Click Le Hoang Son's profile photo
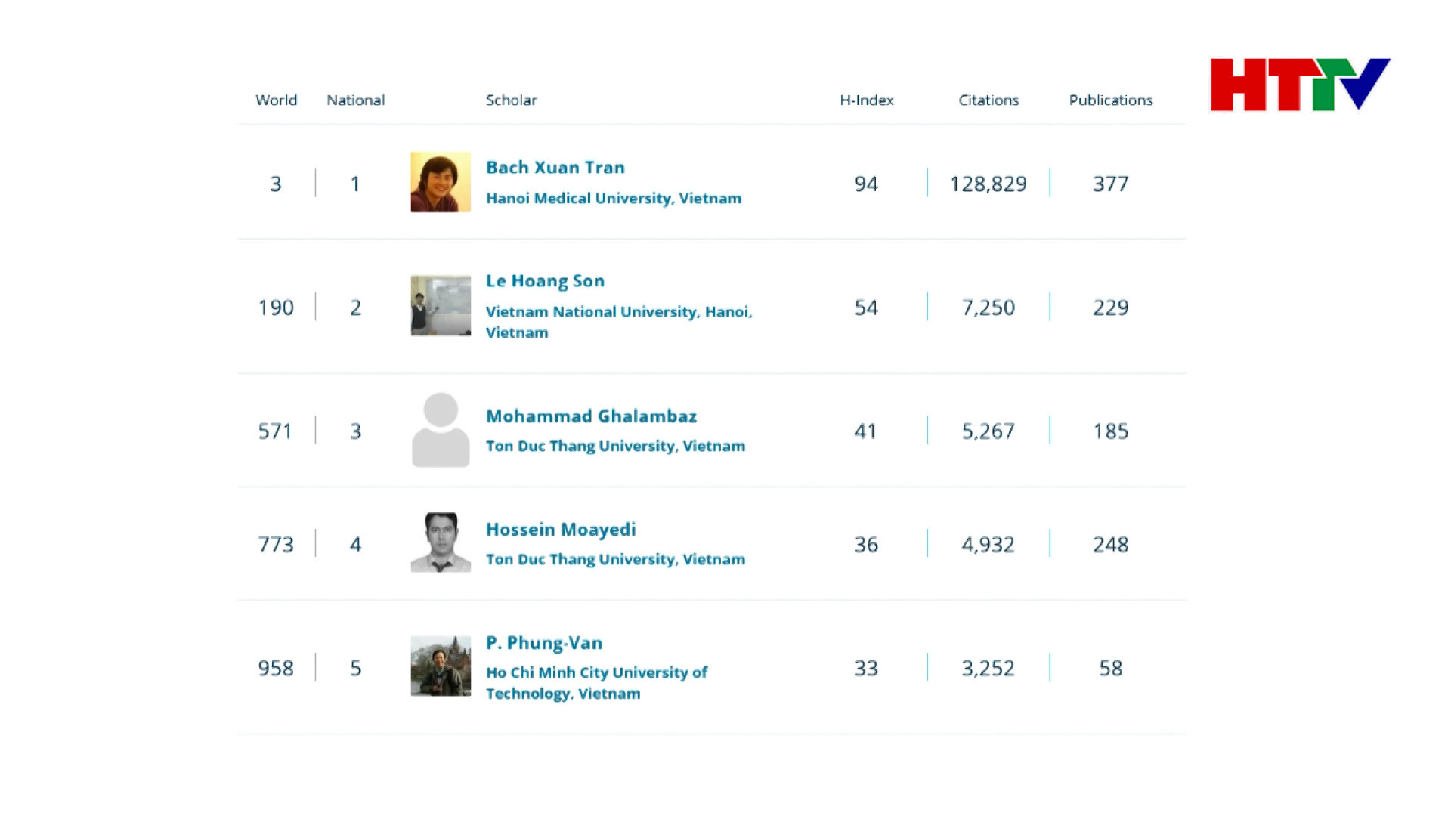The image size is (1451, 816). tap(440, 305)
